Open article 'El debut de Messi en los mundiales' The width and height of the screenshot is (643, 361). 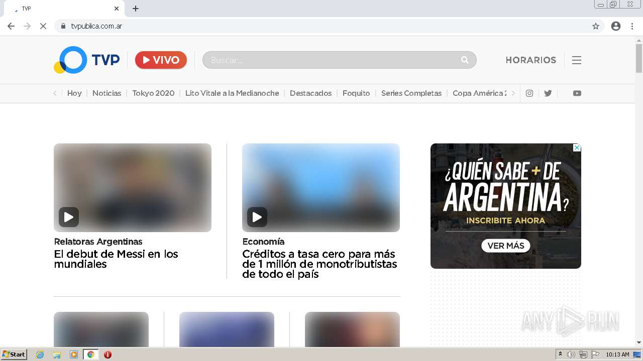coord(116,259)
